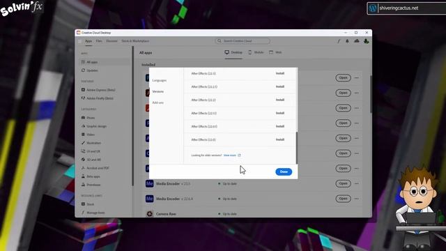Focus the Search Creative Cloud field

click(x=243, y=41)
